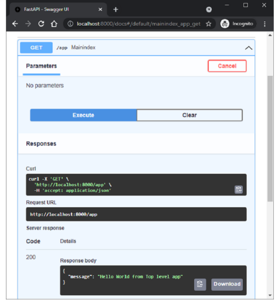Close the FastAPI - Swagger UI tab
The image size is (278, 303).
tap(100, 9)
